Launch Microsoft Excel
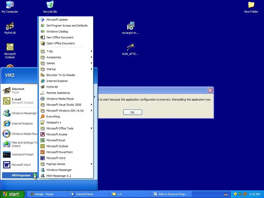Viewport: 264px width, 198px height. [66, 140]
